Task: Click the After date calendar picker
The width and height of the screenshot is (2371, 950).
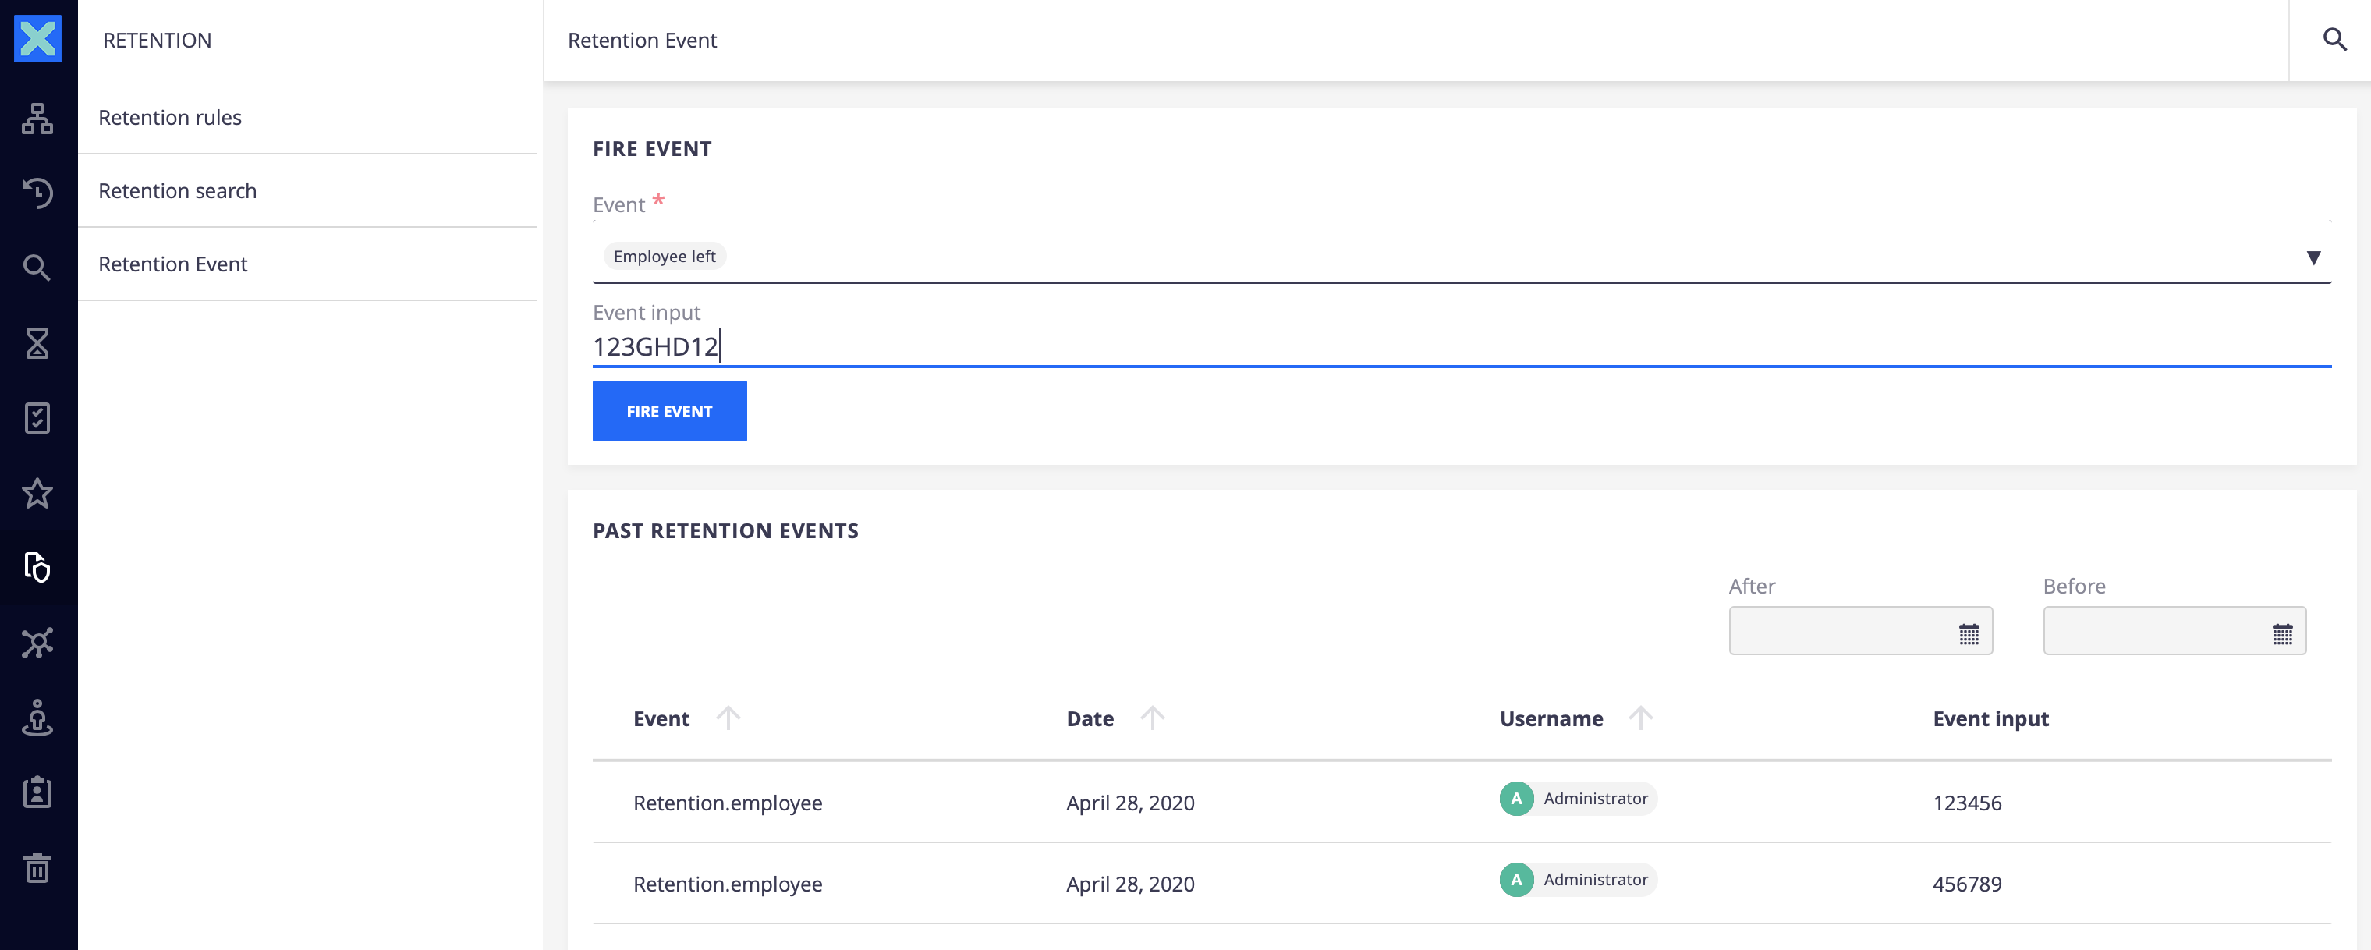Action: click(1969, 631)
